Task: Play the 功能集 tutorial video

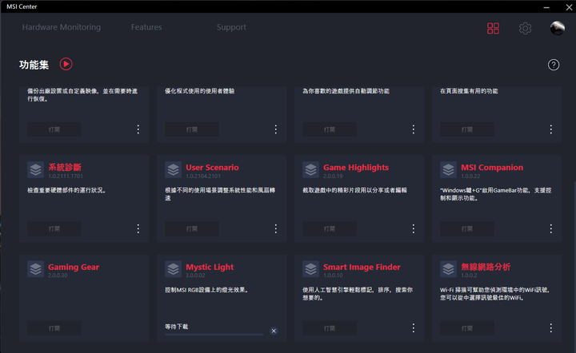Action: [x=66, y=64]
